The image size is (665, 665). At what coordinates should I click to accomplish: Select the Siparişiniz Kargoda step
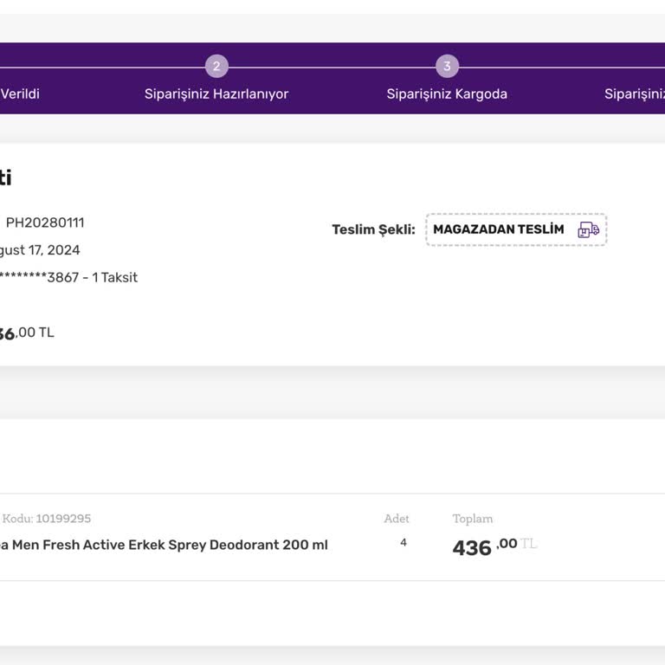pos(447,94)
